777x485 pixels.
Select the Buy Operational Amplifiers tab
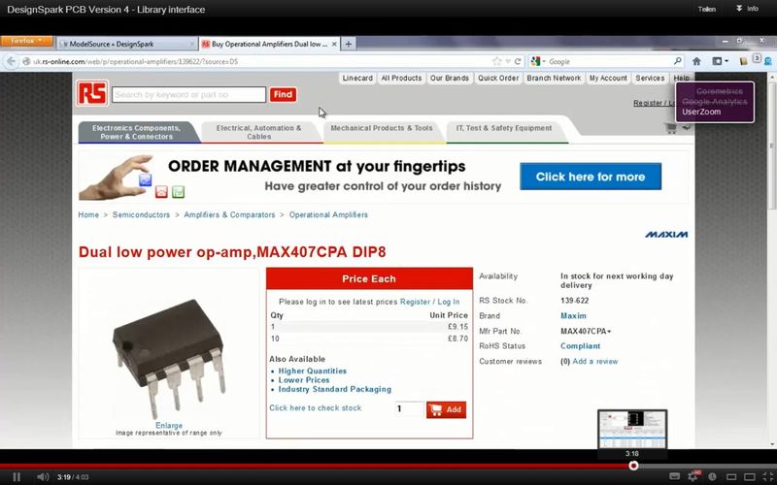pos(270,44)
